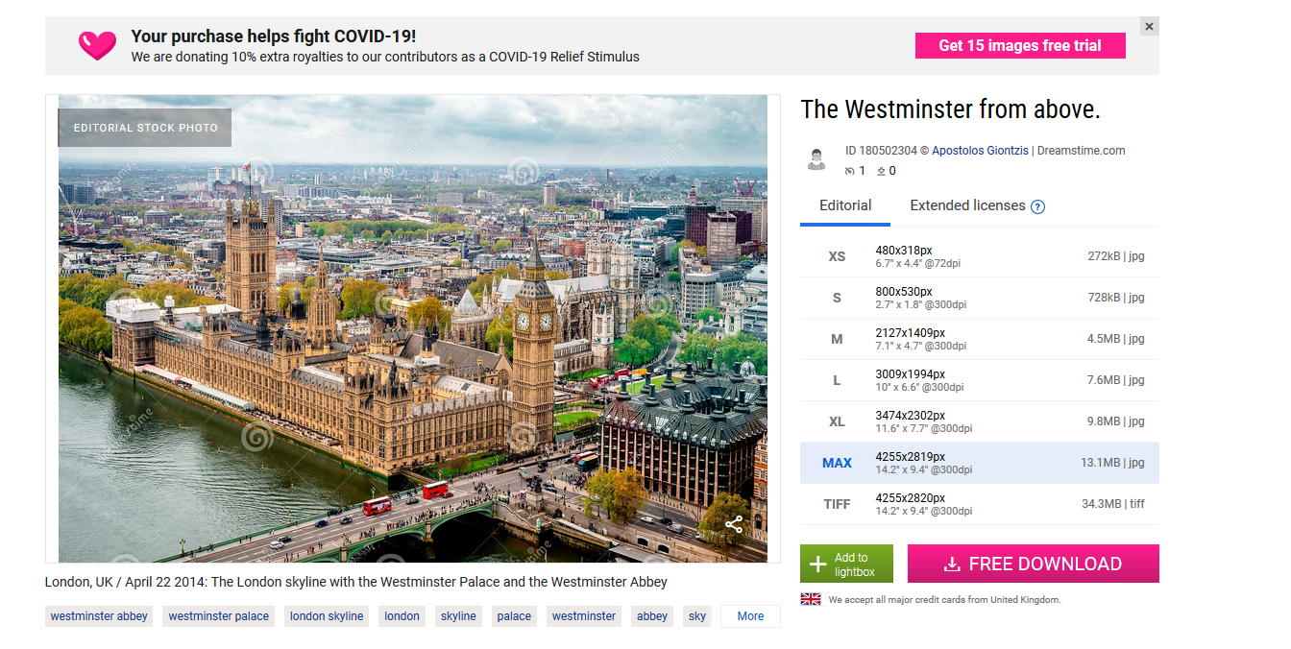Click the 9.8MB | jpg file size
The image size is (1291, 649).
(x=1115, y=421)
